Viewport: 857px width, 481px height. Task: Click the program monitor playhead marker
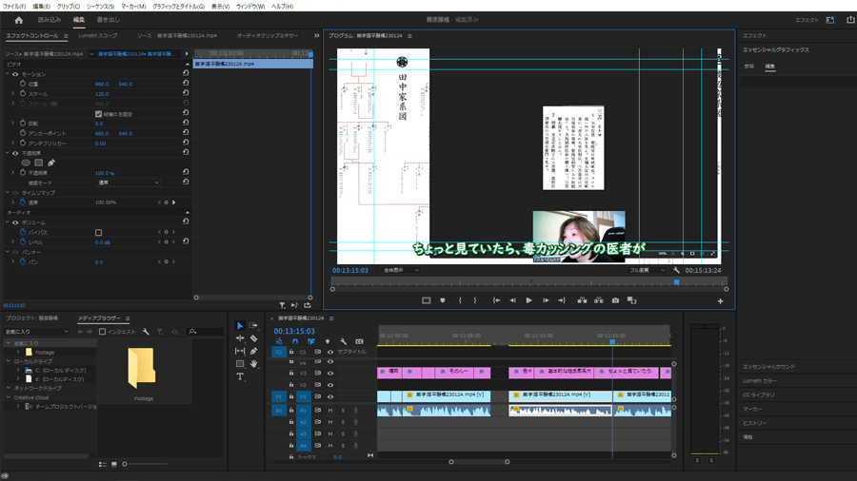[677, 282]
